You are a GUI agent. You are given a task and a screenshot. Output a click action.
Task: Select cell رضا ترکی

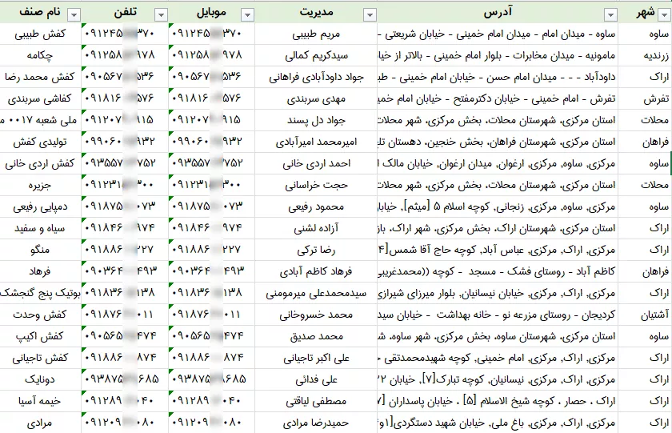[x=316, y=250]
